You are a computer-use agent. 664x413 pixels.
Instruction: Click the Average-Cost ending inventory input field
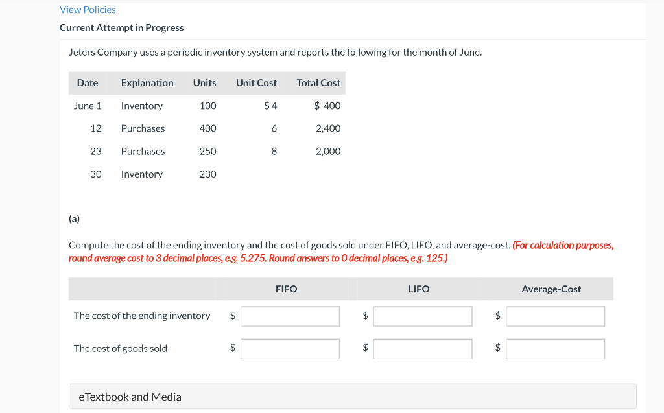pyautogui.click(x=555, y=316)
